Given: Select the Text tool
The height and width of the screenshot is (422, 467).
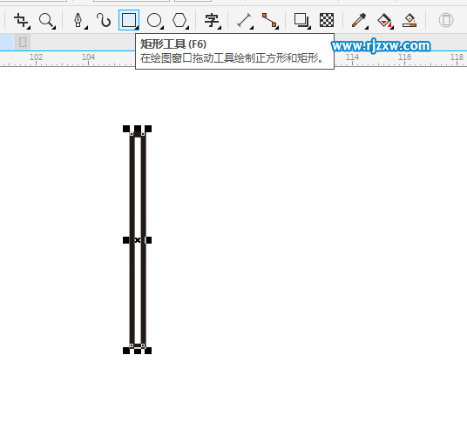Looking at the screenshot, I should coord(212,21).
